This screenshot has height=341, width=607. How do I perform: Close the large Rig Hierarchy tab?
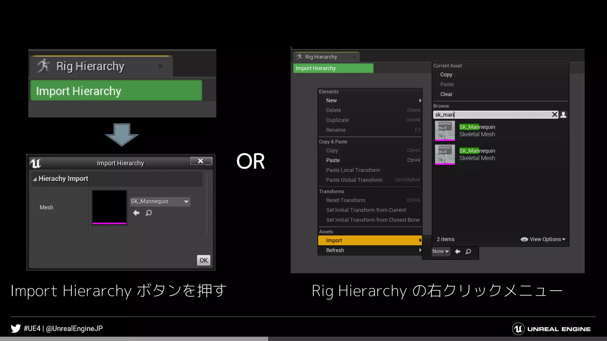tap(160, 66)
